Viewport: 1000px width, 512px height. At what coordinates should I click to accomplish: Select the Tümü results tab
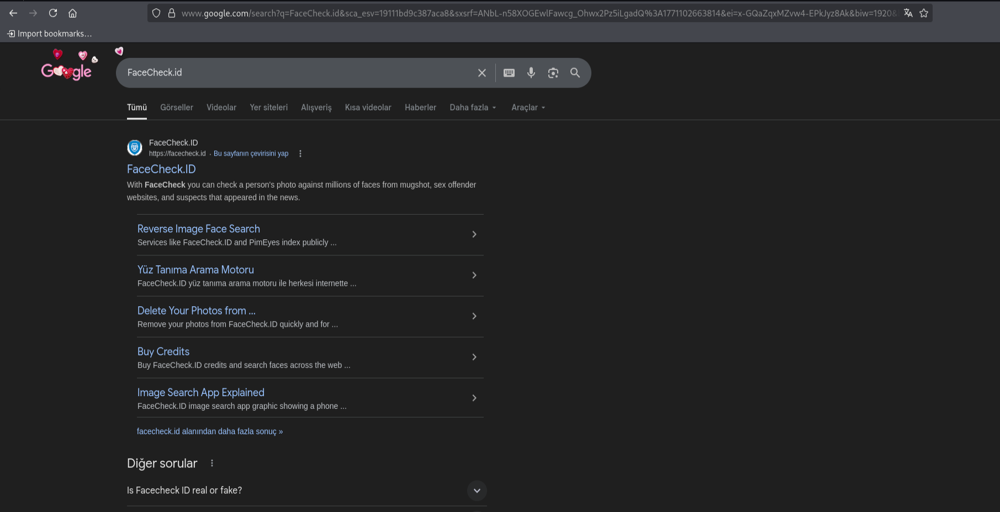137,108
